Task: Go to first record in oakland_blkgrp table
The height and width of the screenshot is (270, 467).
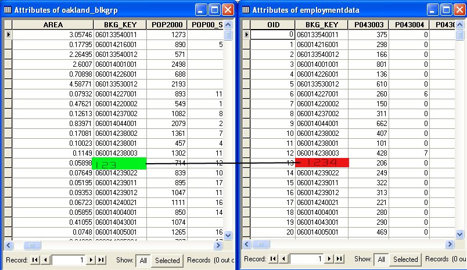Action: click(35, 260)
